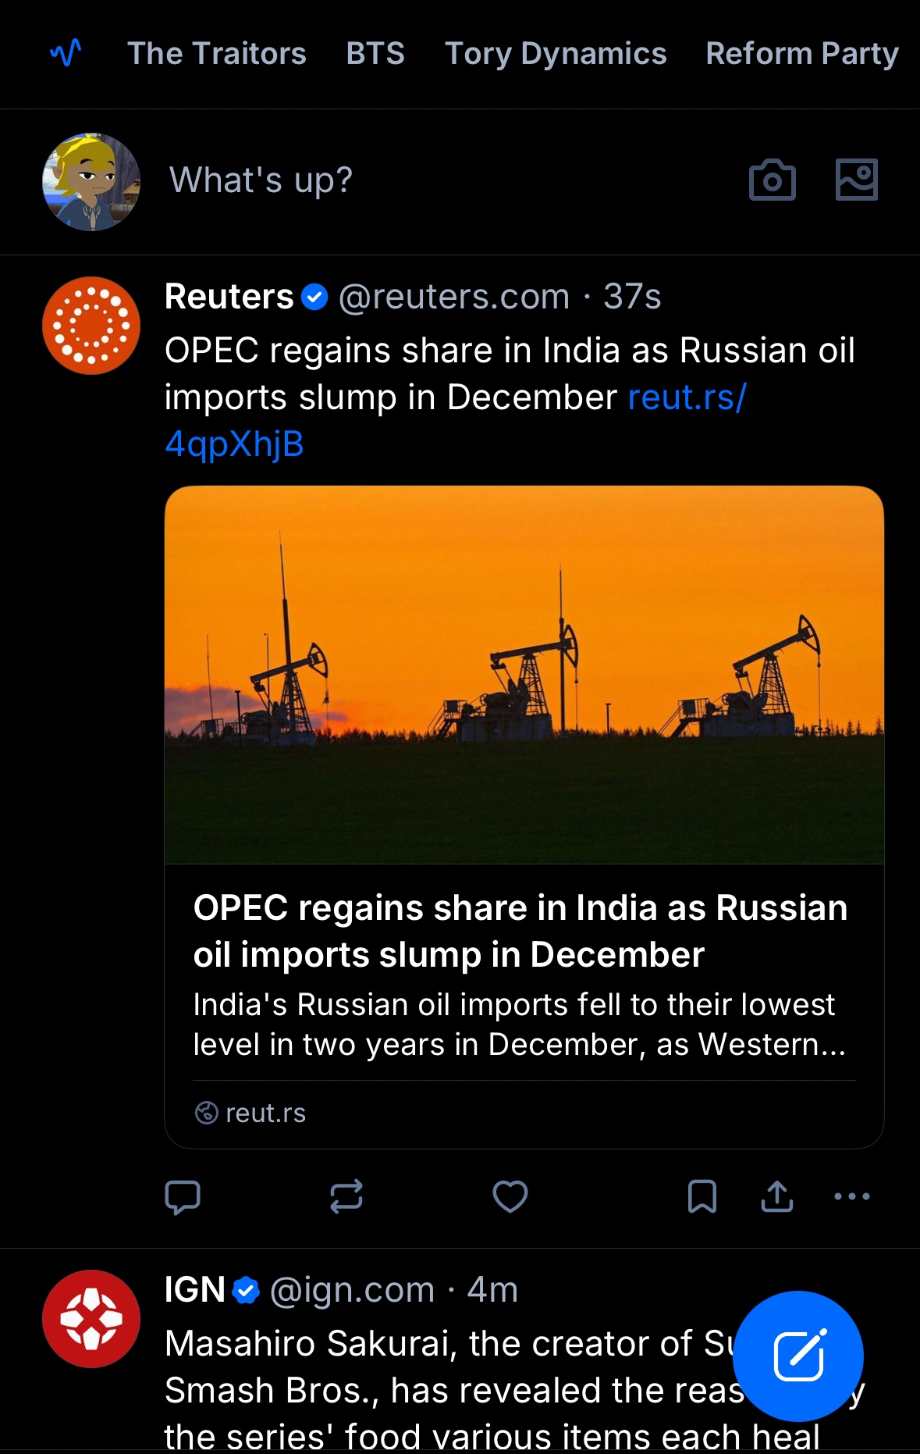Open Tory Dynamics trending topic
This screenshot has width=920, height=1454.
pos(556,53)
